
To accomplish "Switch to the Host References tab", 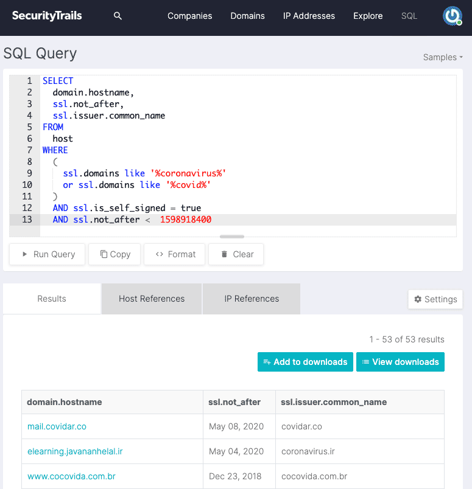I will (x=152, y=299).
